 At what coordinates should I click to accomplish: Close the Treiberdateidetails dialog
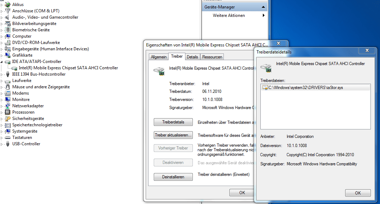tap(367, 50)
